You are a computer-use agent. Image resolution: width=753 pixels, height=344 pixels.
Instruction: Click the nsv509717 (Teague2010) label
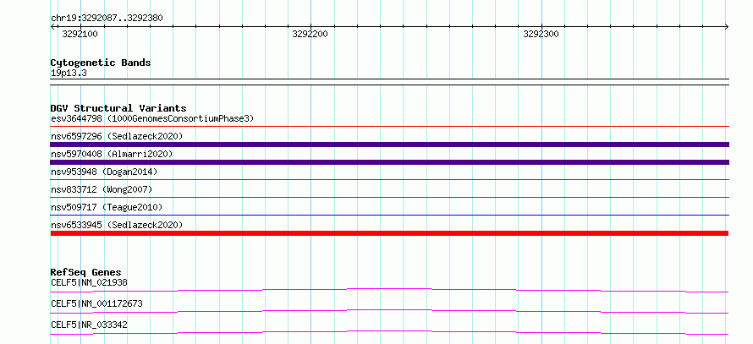[x=107, y=207]
